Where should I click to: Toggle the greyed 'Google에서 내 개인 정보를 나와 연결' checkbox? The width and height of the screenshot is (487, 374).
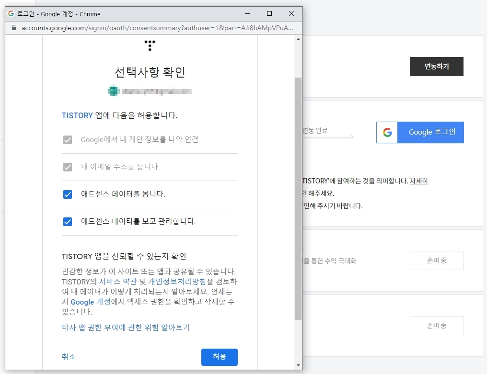[x=68, y=140]
